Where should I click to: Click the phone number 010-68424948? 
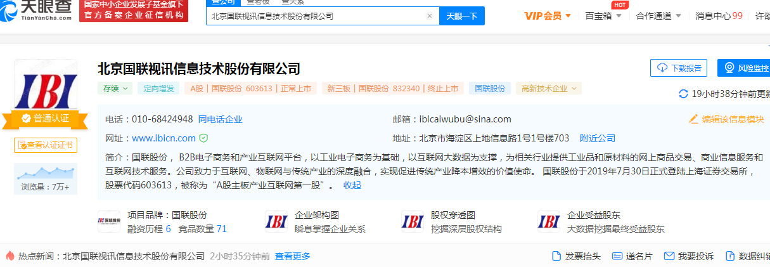[x=162, y=119]
